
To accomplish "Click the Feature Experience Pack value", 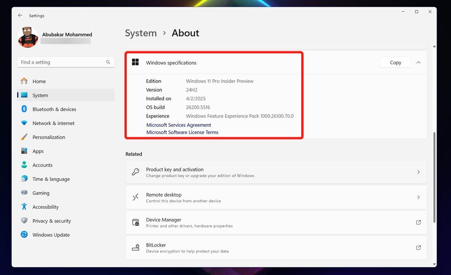I will (239, 116).
